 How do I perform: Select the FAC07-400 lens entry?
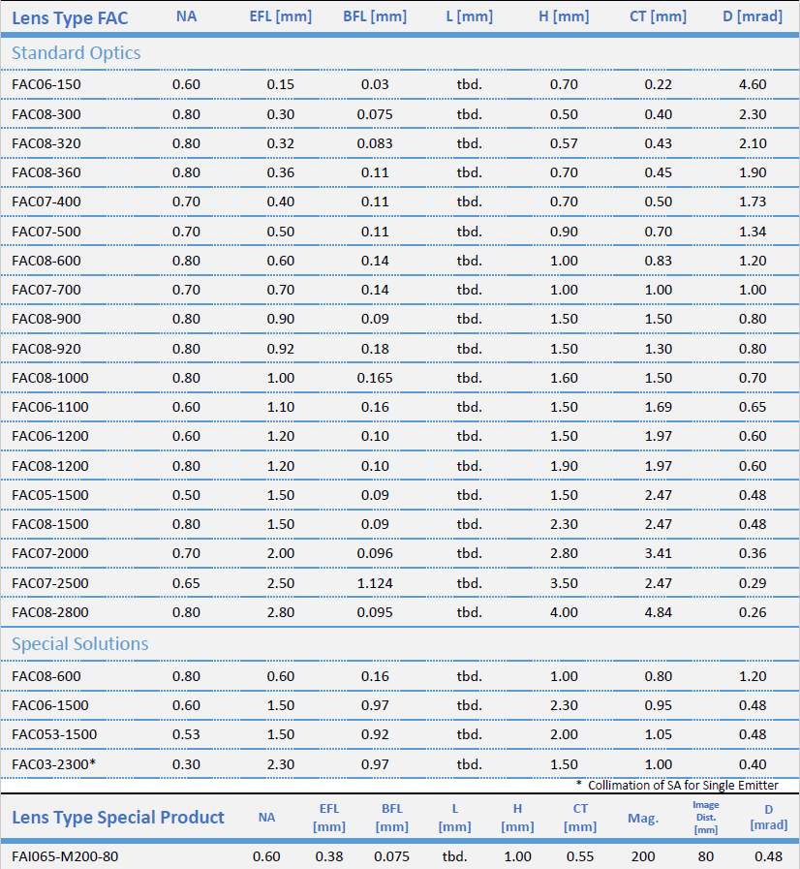click(46, 202)
